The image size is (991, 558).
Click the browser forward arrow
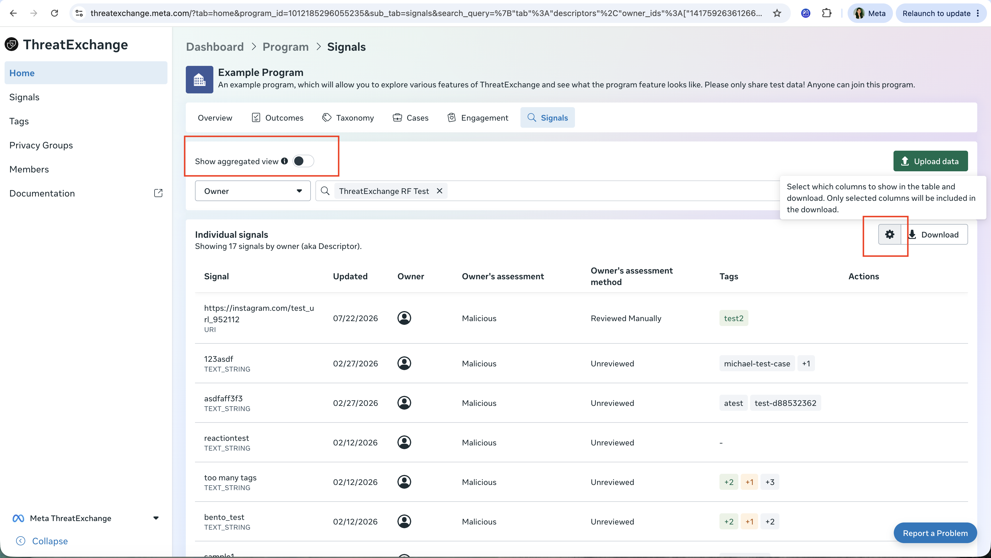click(34, 13)
